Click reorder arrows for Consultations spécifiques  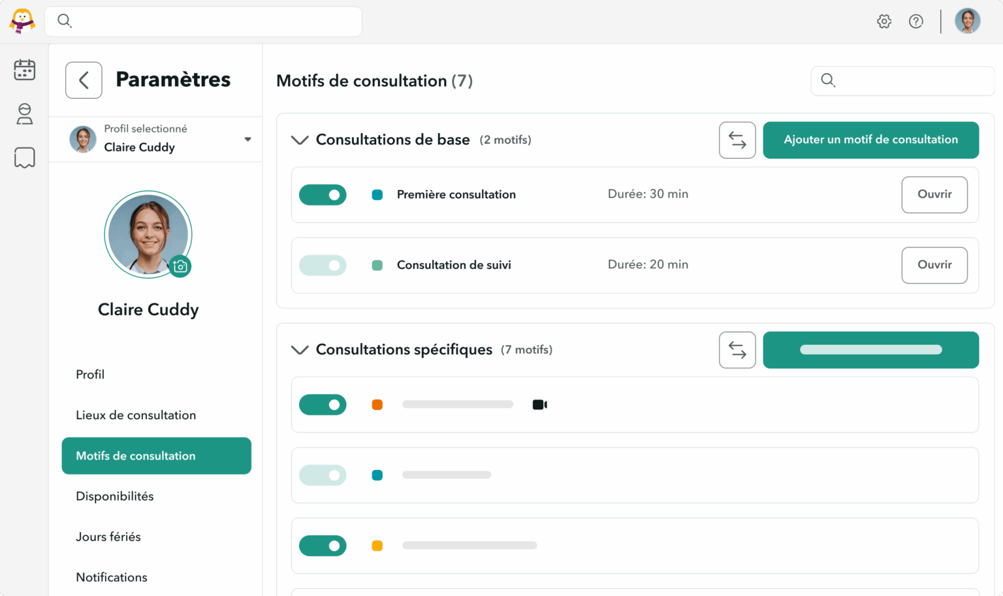tap(737, 350)
